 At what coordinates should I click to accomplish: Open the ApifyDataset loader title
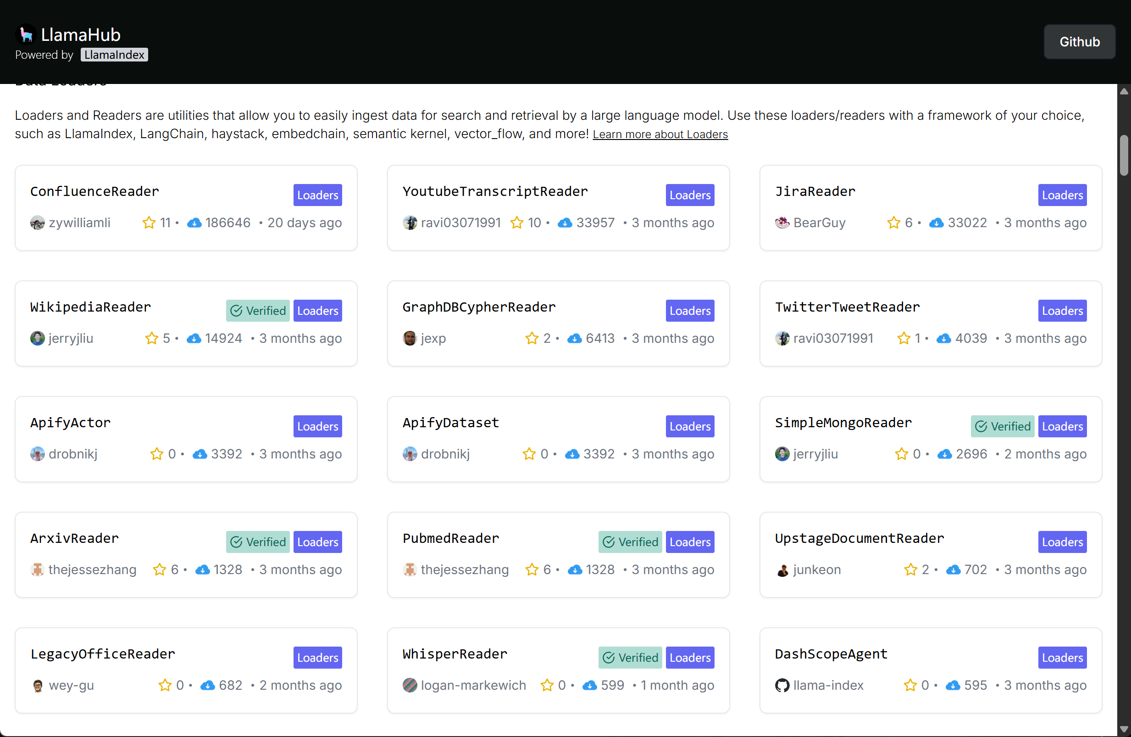tap(450, 422)
